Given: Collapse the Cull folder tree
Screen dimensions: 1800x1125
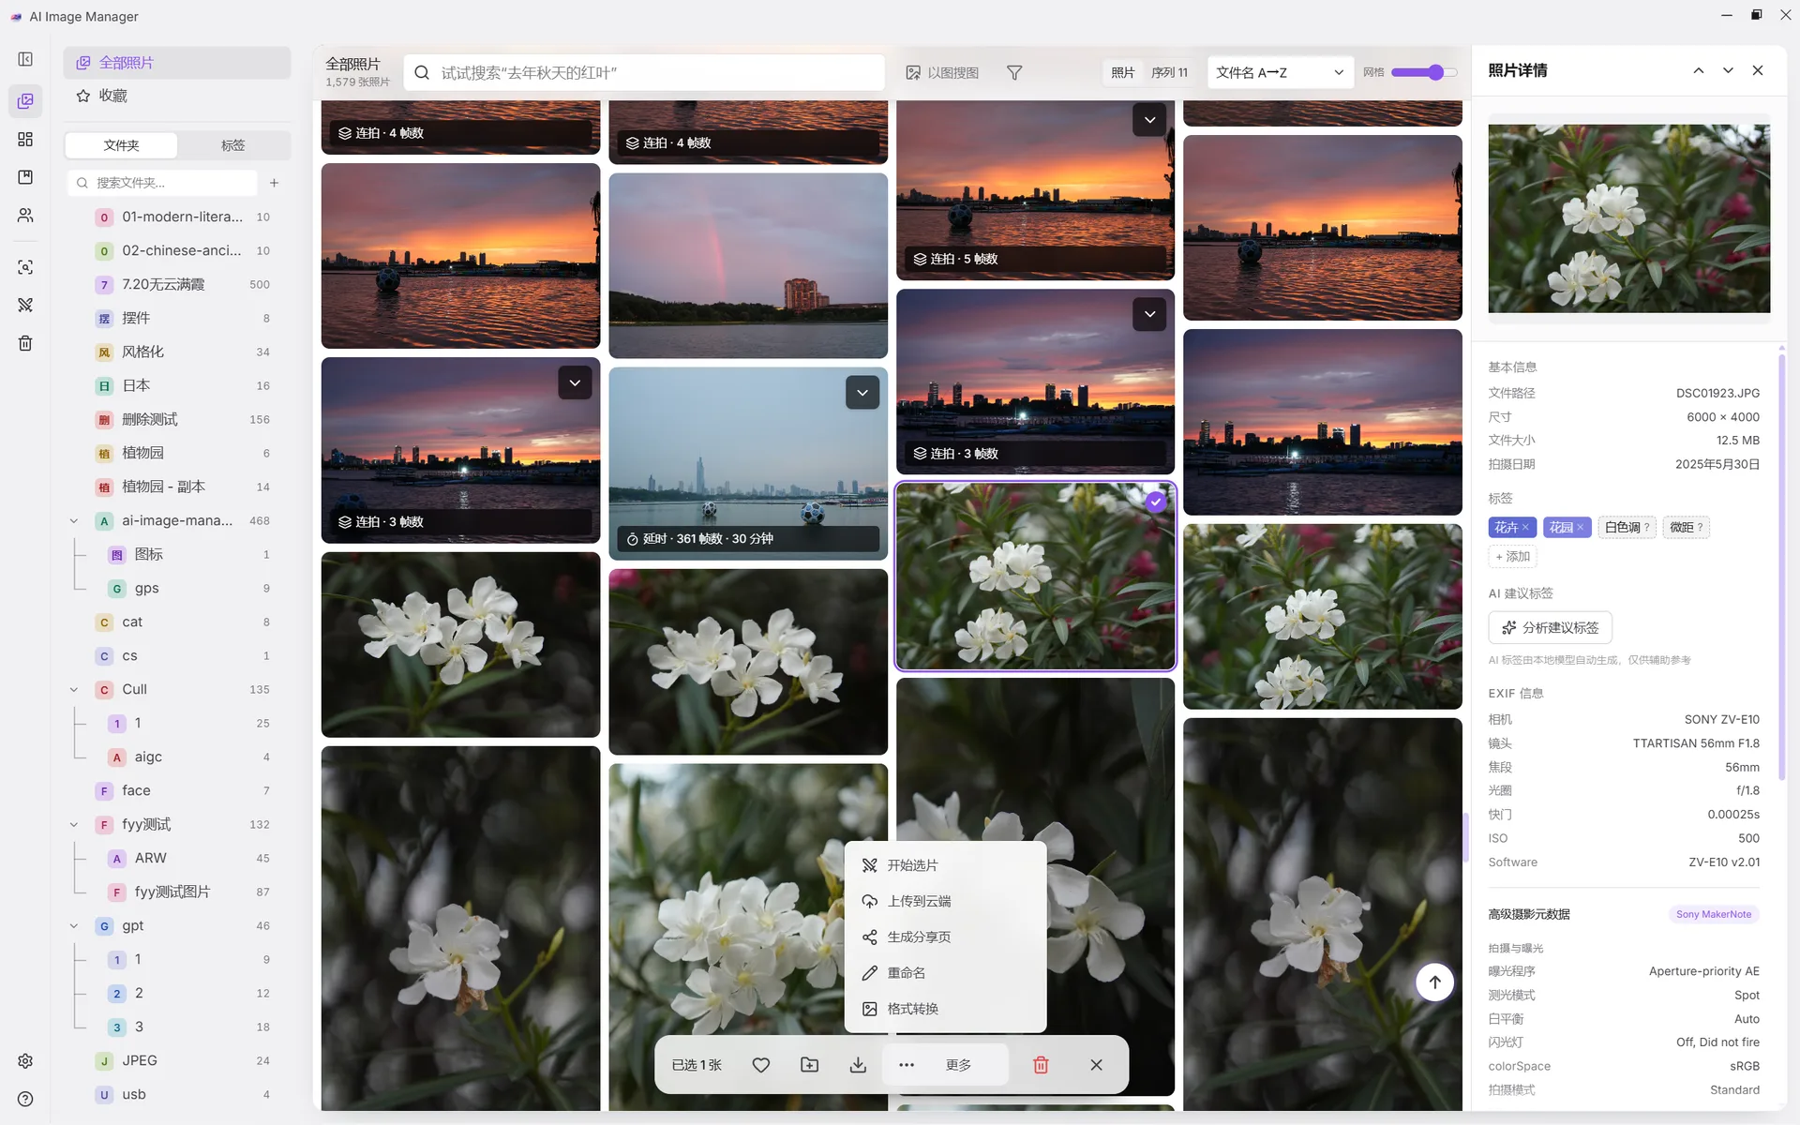Looking at the screenshot, I should coord(74,689).
